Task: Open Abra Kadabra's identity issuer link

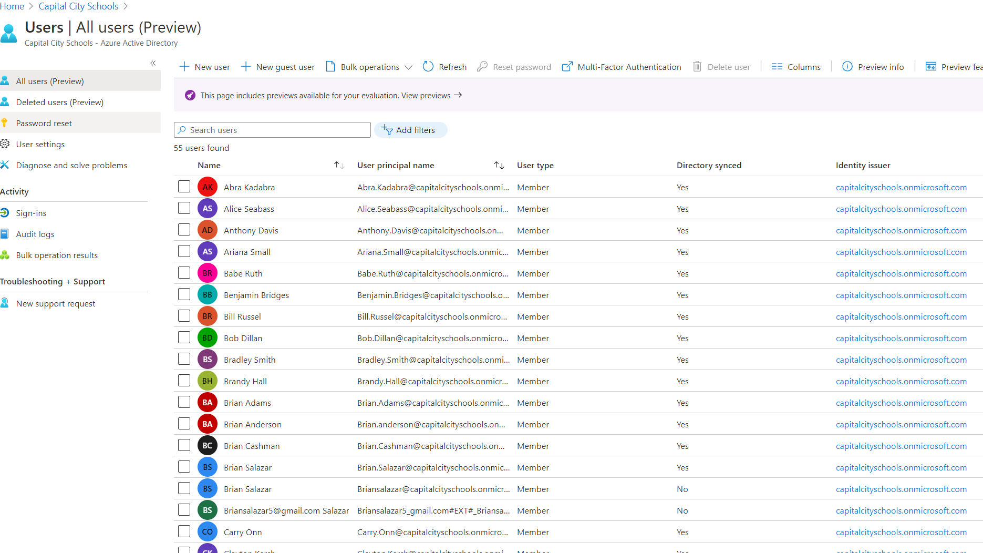Action: click(901, 187)
